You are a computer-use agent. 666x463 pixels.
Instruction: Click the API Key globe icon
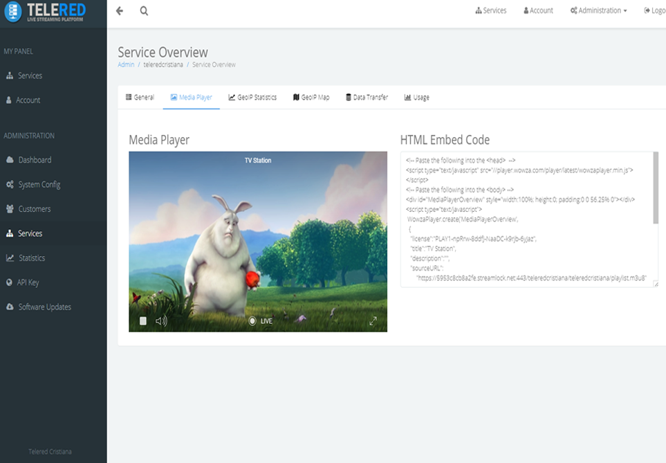point(10,282)
